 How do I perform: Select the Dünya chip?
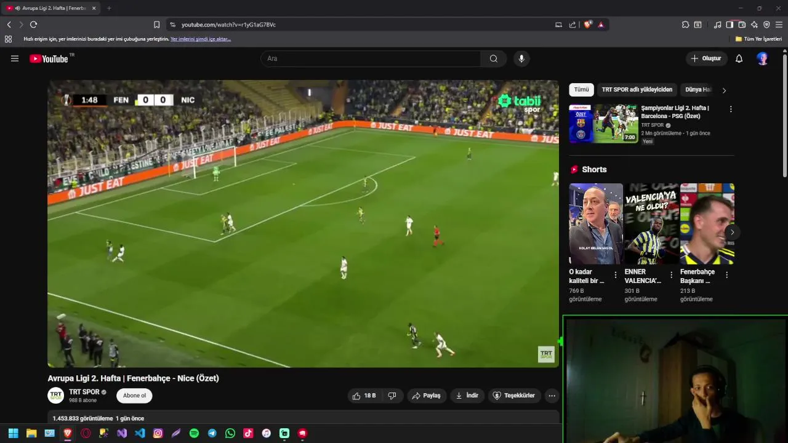pyautogui.click(x=698, y=90)
